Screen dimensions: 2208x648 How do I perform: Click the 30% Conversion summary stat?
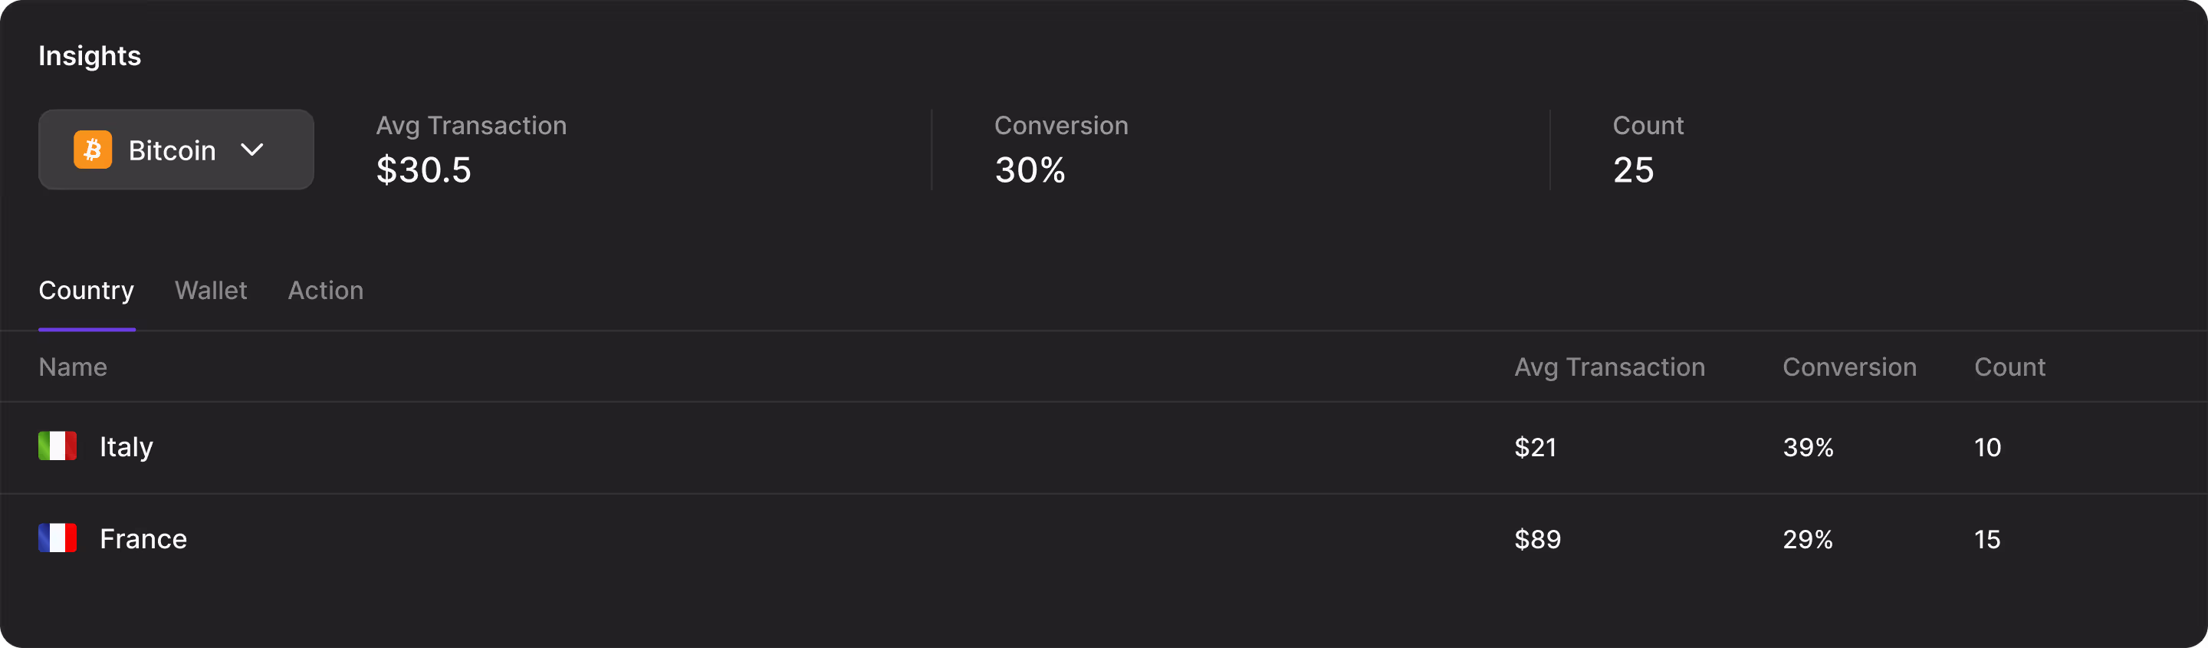[1030, 169]
